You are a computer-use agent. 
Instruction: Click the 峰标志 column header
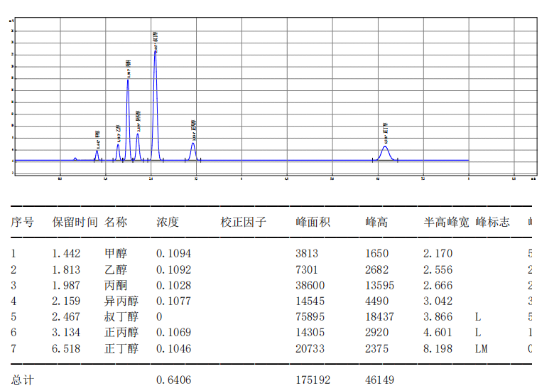[492, 222]
